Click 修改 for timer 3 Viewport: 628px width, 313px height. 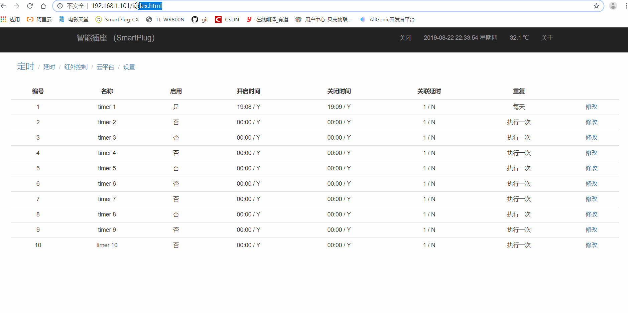click(x=591, y=138)
